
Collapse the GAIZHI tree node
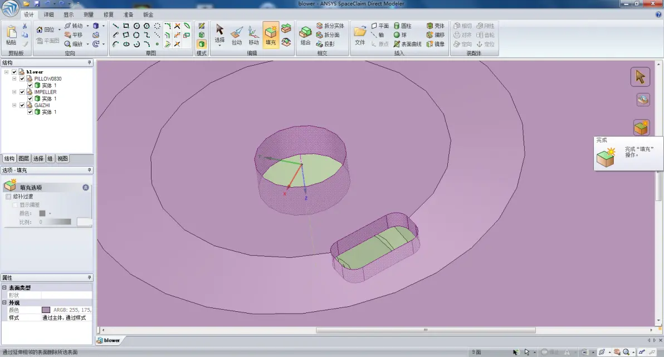(14, 105)
